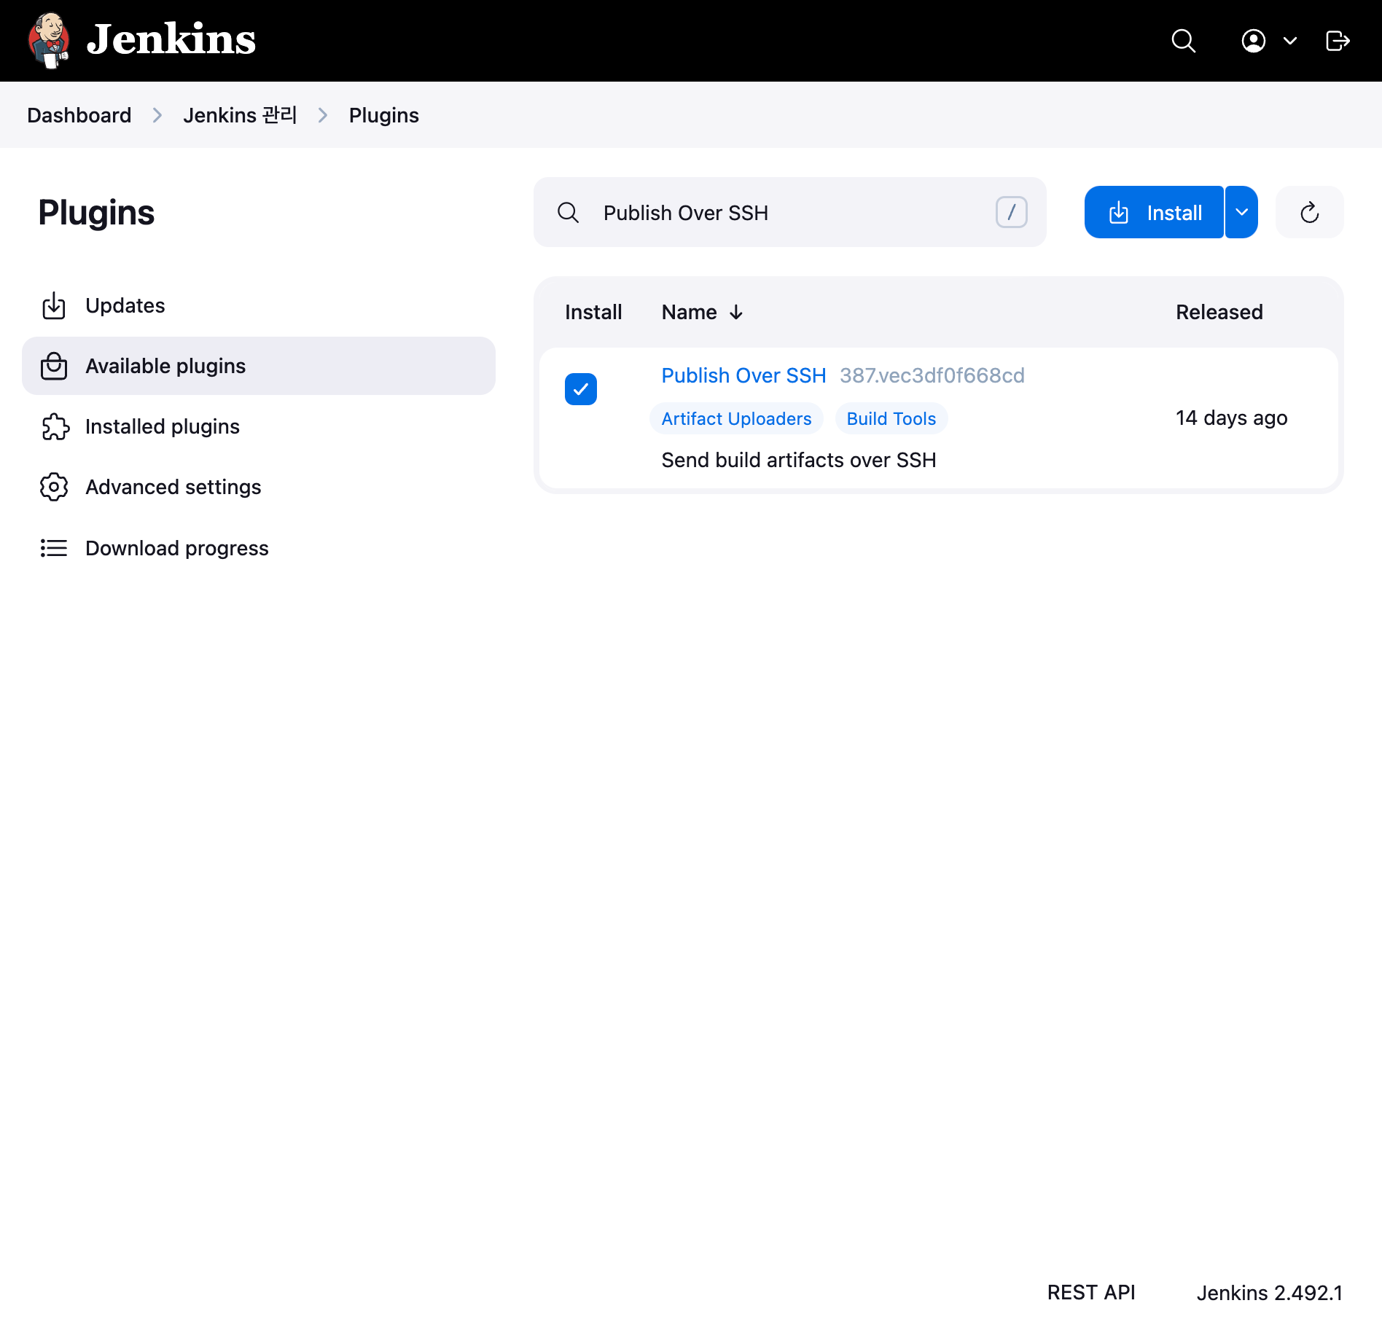
Task: Click the Installed plugins puzzle icon
Action: pyautogui.click(x=55, y=426)
